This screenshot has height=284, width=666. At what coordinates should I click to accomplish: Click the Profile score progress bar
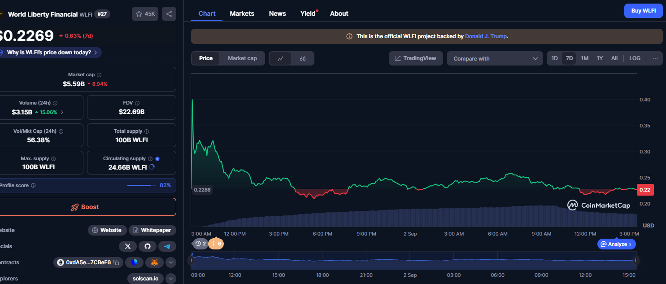[x=142, y=185]
